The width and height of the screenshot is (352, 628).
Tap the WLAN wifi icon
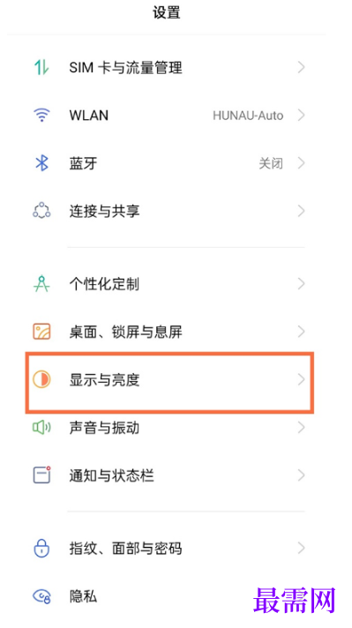click(x=41, y=116)
